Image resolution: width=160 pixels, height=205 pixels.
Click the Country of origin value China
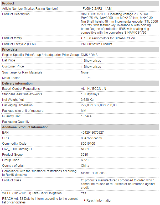click(85, 166)
